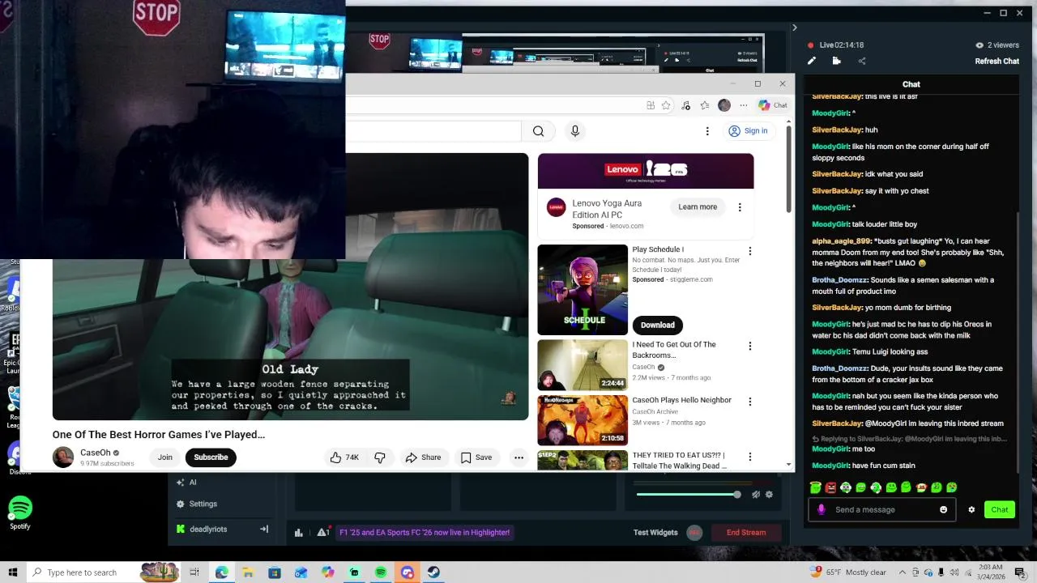
Task: Click the YouTube Sign in button
Action: [748, 131]
